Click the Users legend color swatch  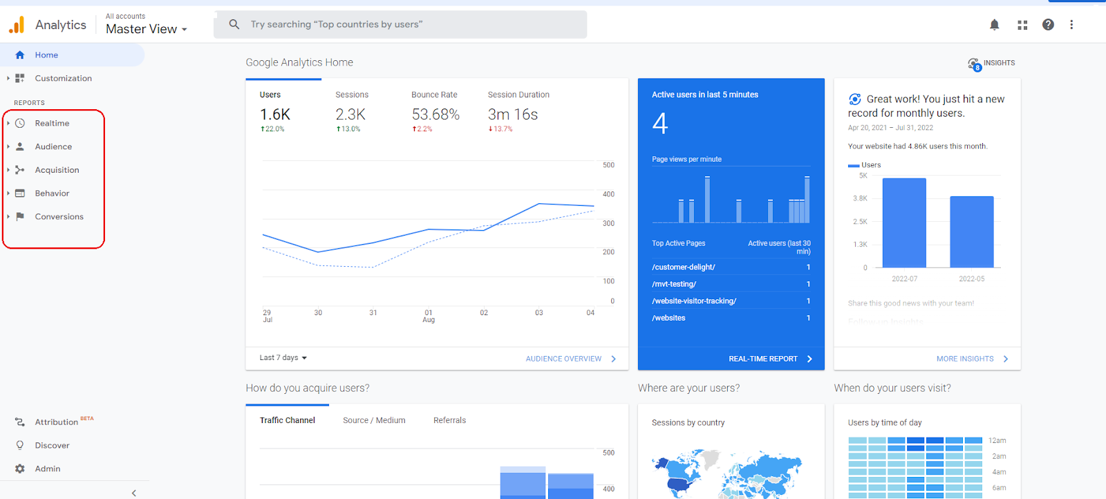[x=854, y=166]
